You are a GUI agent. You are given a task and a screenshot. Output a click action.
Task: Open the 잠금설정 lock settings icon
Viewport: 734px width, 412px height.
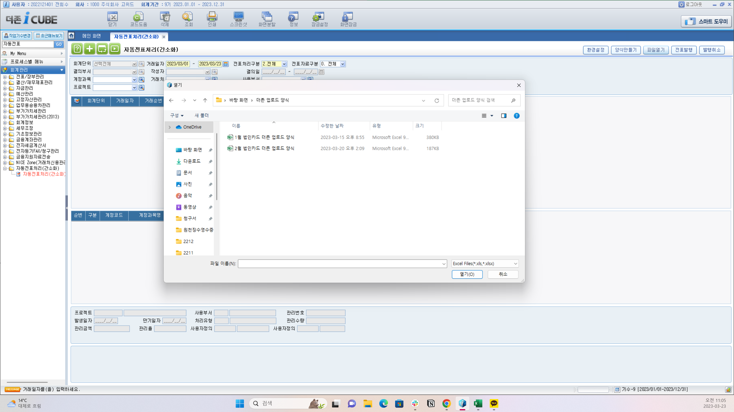pos(319,19)
